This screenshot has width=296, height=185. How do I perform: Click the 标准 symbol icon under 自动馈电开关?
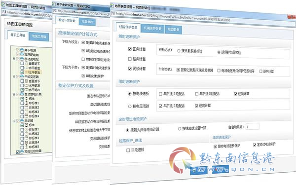point(27,99)
